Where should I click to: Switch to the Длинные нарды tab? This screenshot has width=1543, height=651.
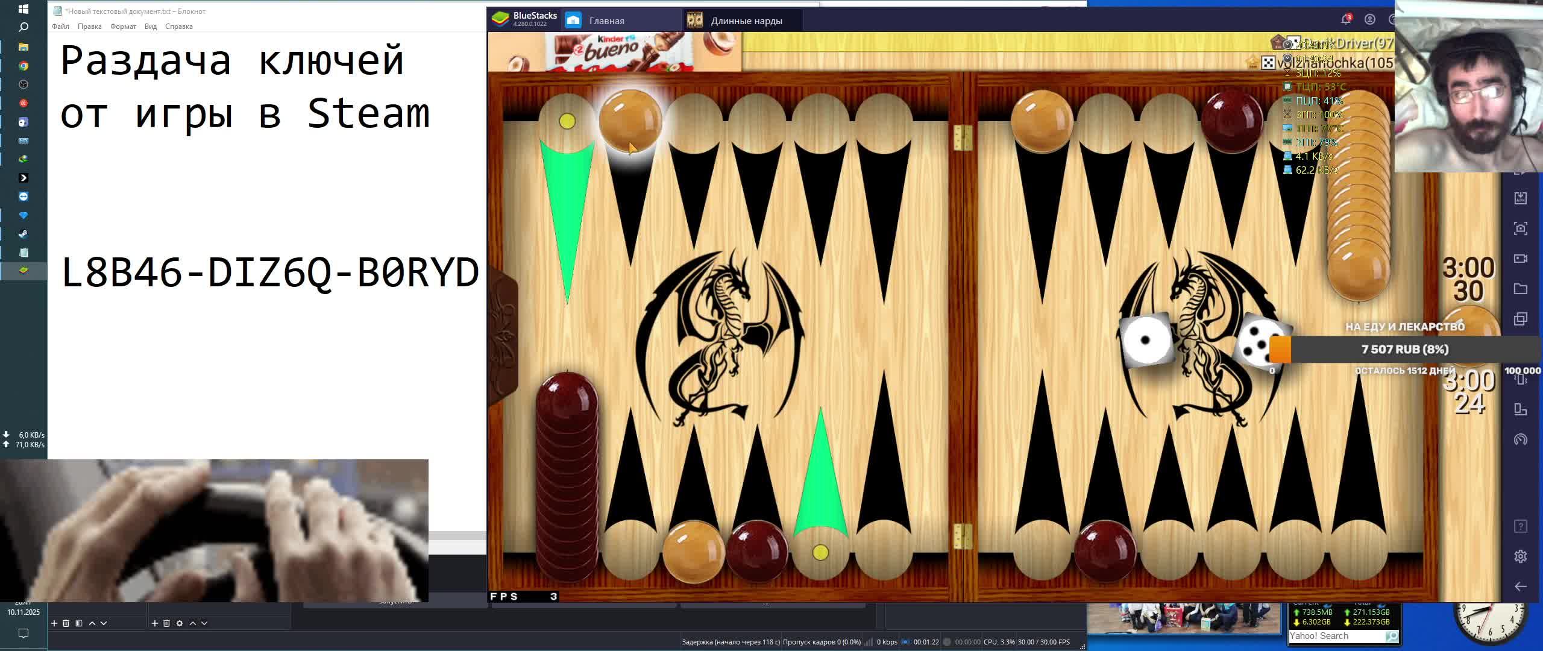point(746,21)
